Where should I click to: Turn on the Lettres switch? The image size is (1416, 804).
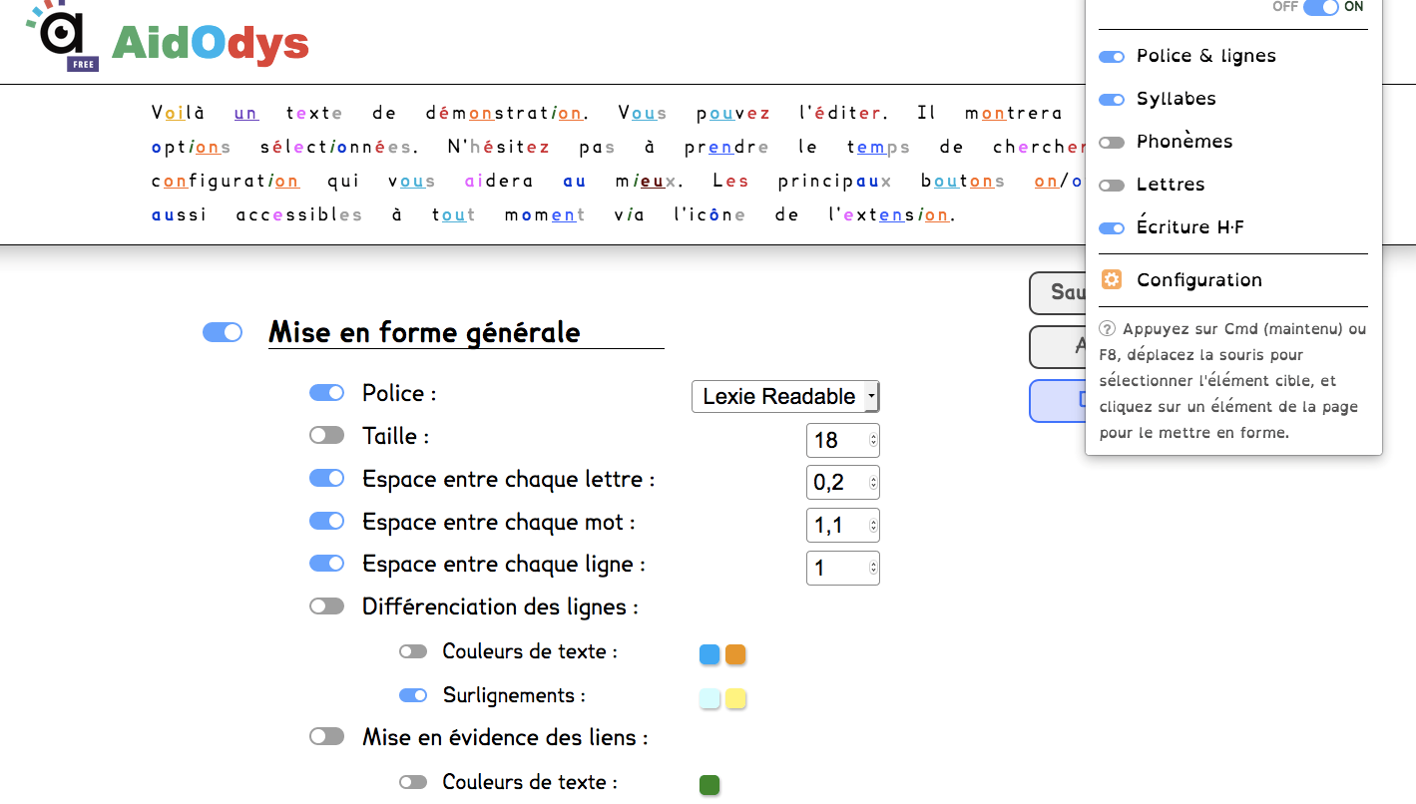1111,186
